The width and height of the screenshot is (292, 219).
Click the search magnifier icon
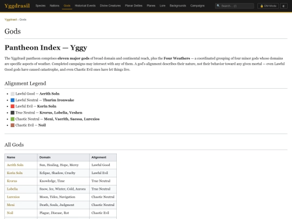point(218,6)
